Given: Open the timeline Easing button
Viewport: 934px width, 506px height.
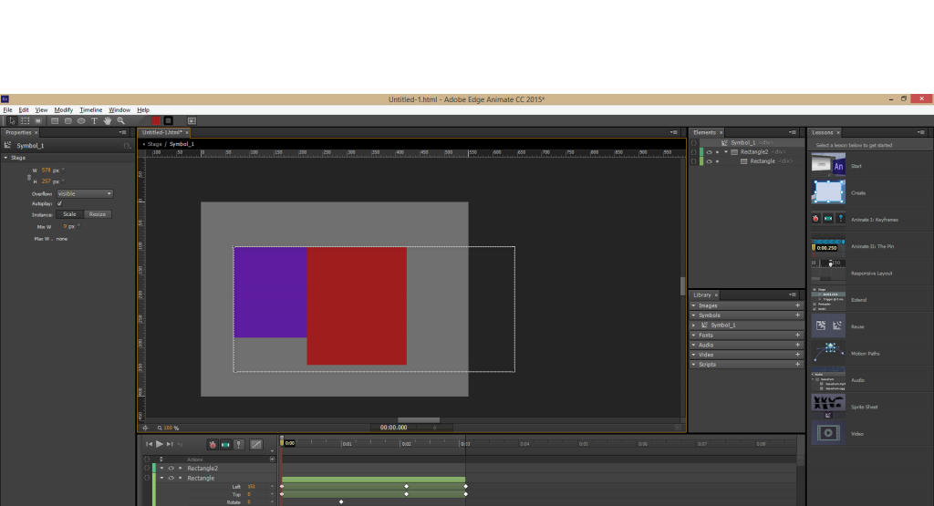Looking at the screenshot, I should (x=256, y=444).
